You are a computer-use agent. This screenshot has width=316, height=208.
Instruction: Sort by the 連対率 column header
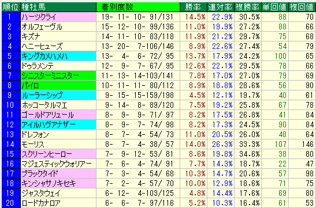point(221,7)
